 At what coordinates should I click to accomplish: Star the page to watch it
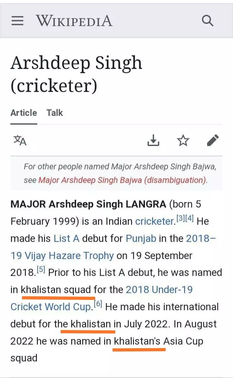[x=183, y=140]
